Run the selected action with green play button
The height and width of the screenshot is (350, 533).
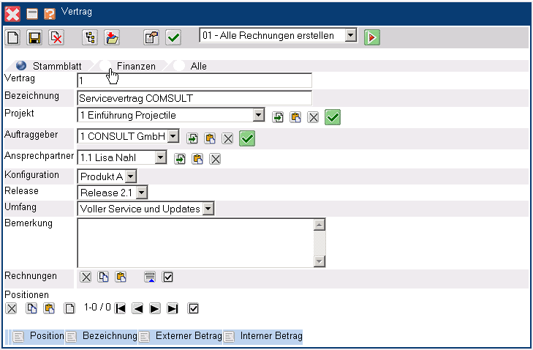[372, 37]
